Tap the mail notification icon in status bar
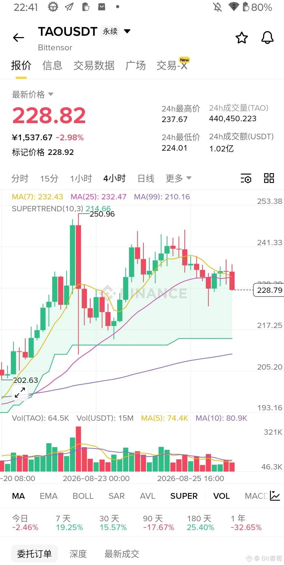284x565 pixels. click(x=102, y=7)
